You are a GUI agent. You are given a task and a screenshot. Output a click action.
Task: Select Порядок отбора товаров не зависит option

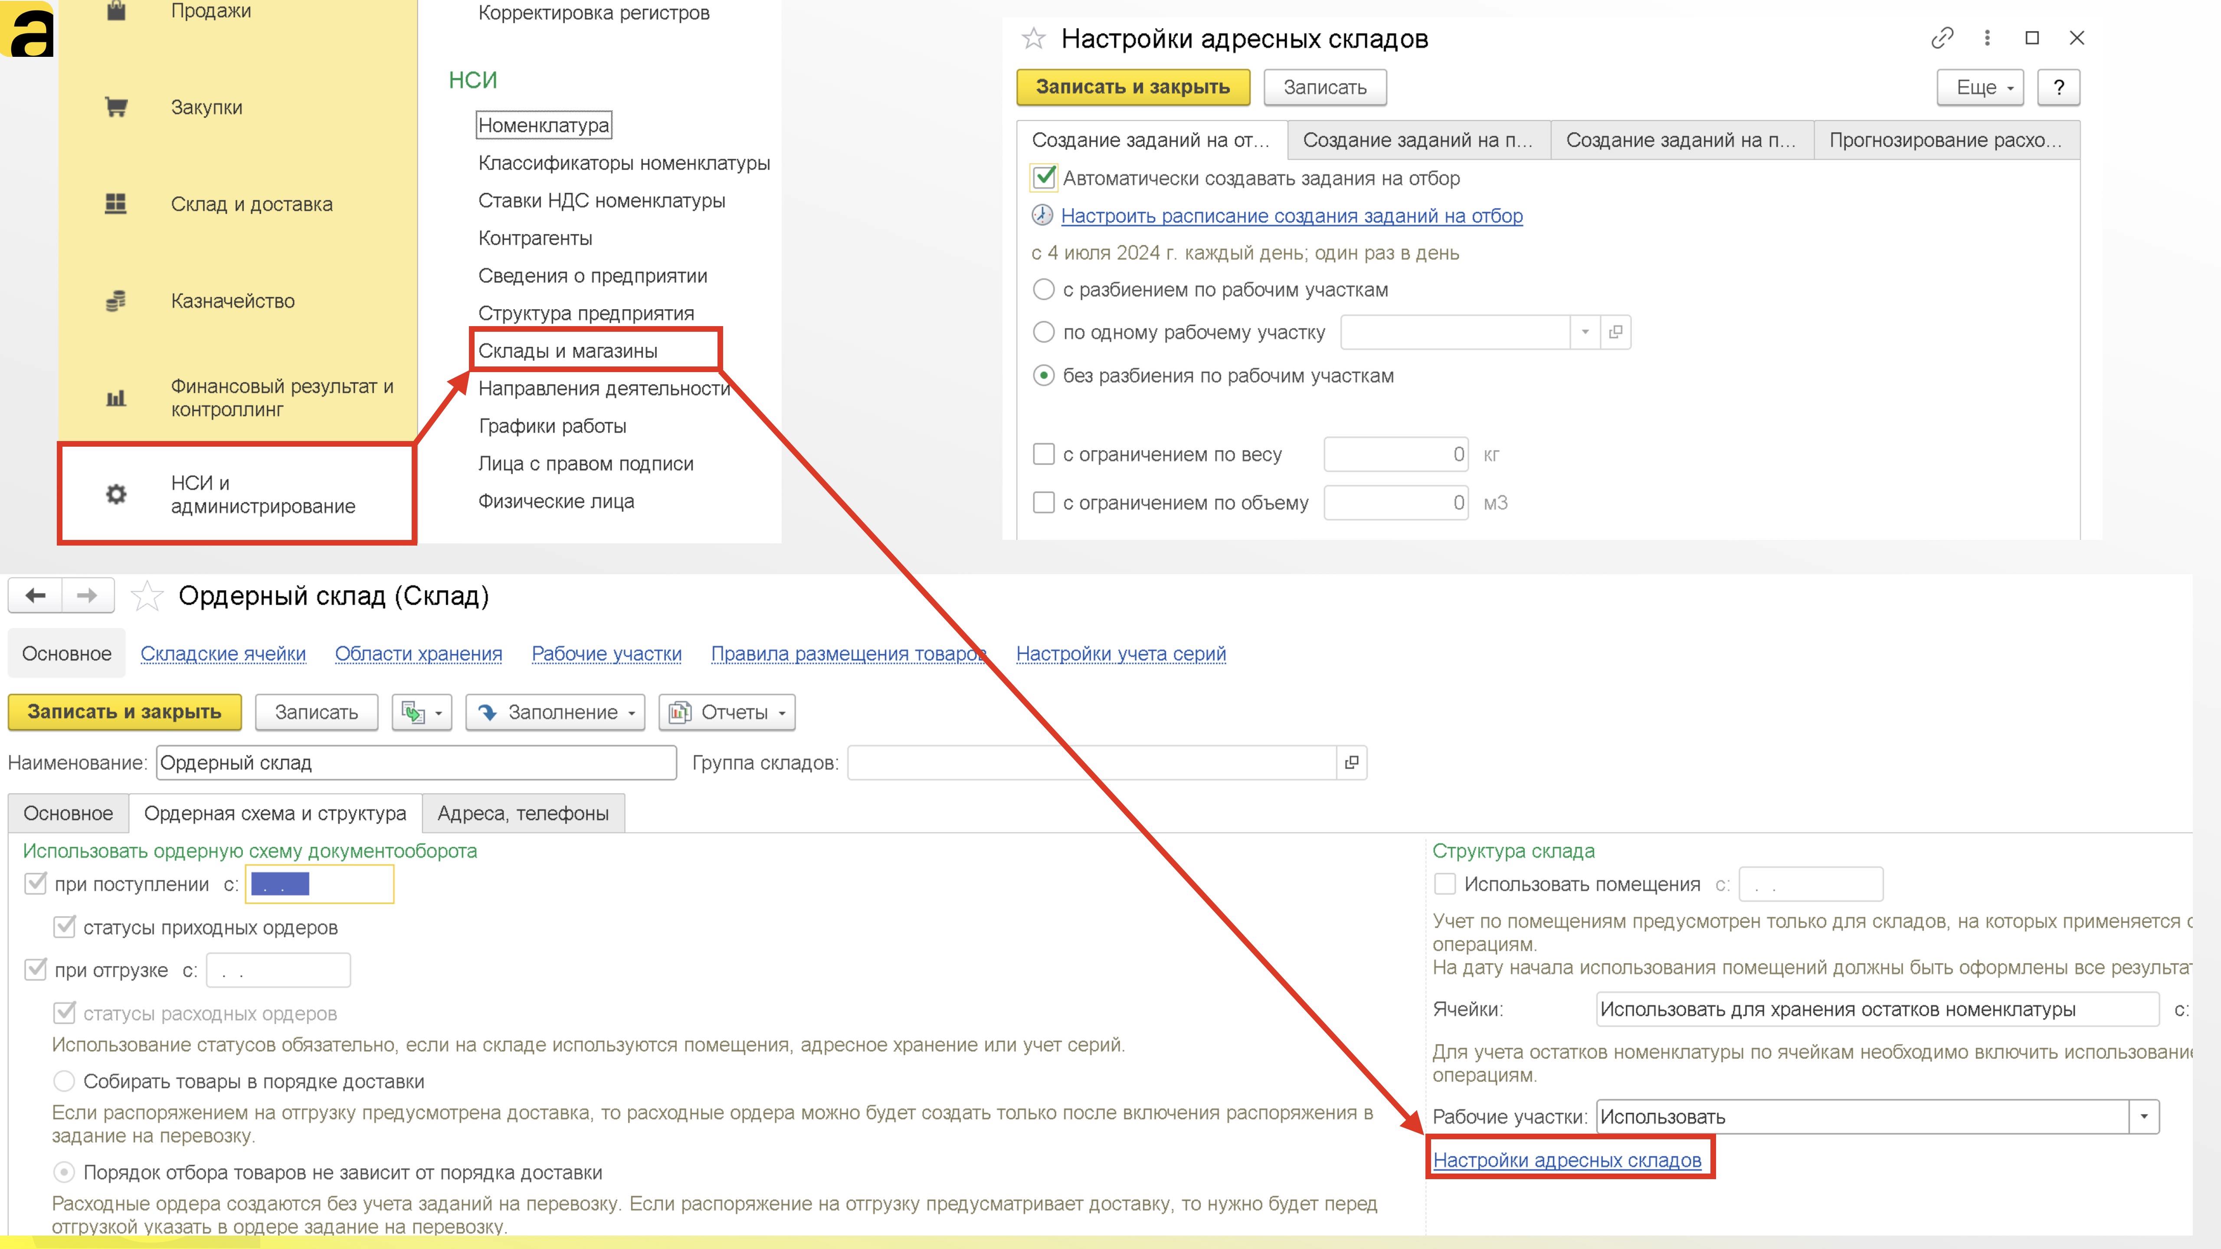[x=64, y=1172]
